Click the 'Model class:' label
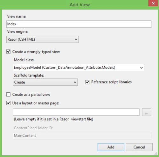The image size is (159, 157). pos(24,60)
